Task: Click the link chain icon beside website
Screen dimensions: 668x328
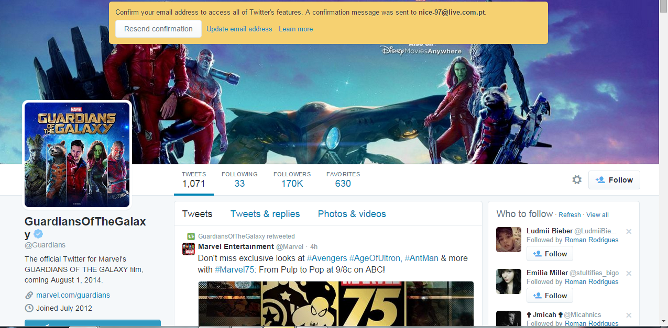Action: pos(29,295)
